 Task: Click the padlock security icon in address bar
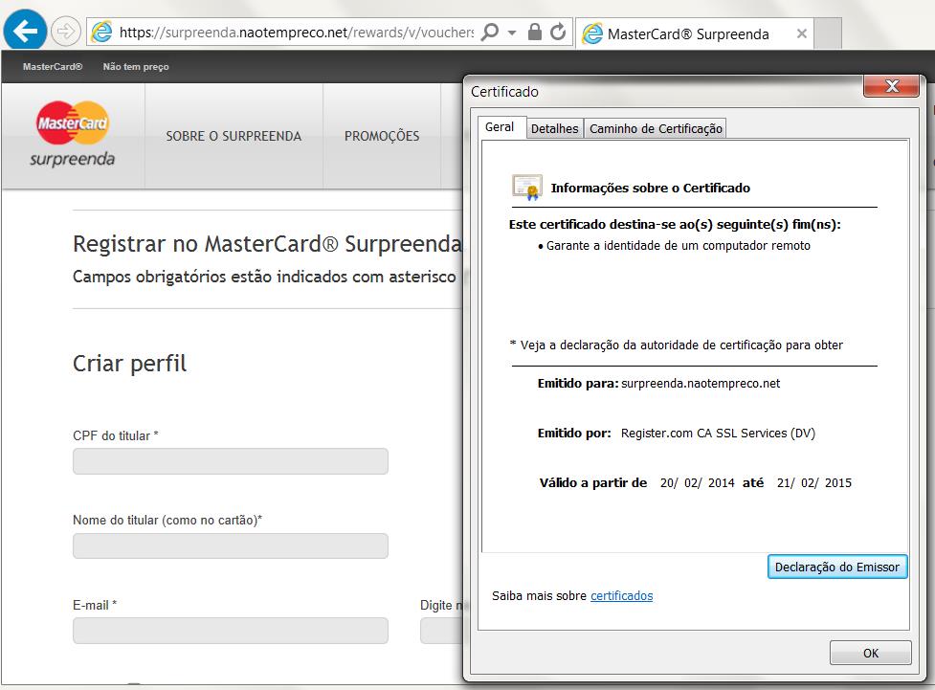click(x=534, y=32)
